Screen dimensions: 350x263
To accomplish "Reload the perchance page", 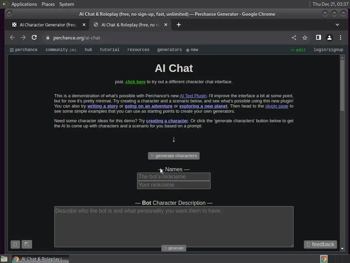I will 34,38.
